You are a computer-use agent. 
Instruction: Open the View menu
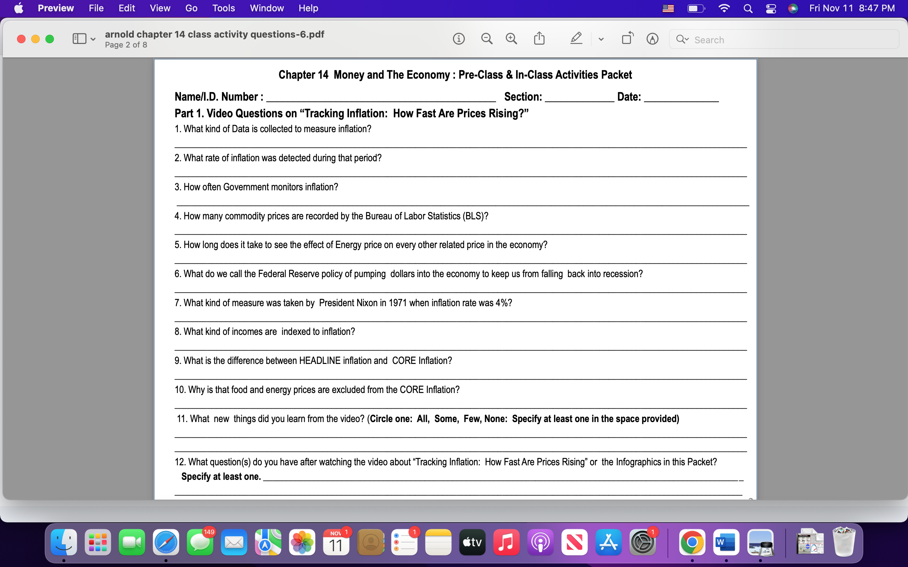coord(160,8)
